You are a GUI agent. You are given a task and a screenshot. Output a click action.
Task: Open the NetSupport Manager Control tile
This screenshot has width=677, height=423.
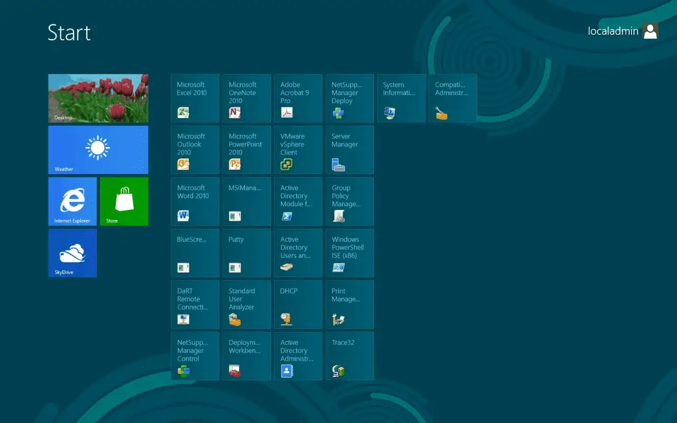pos(195,356)
